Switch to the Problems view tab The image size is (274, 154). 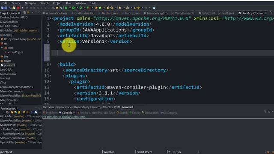(x=51, y=113)
